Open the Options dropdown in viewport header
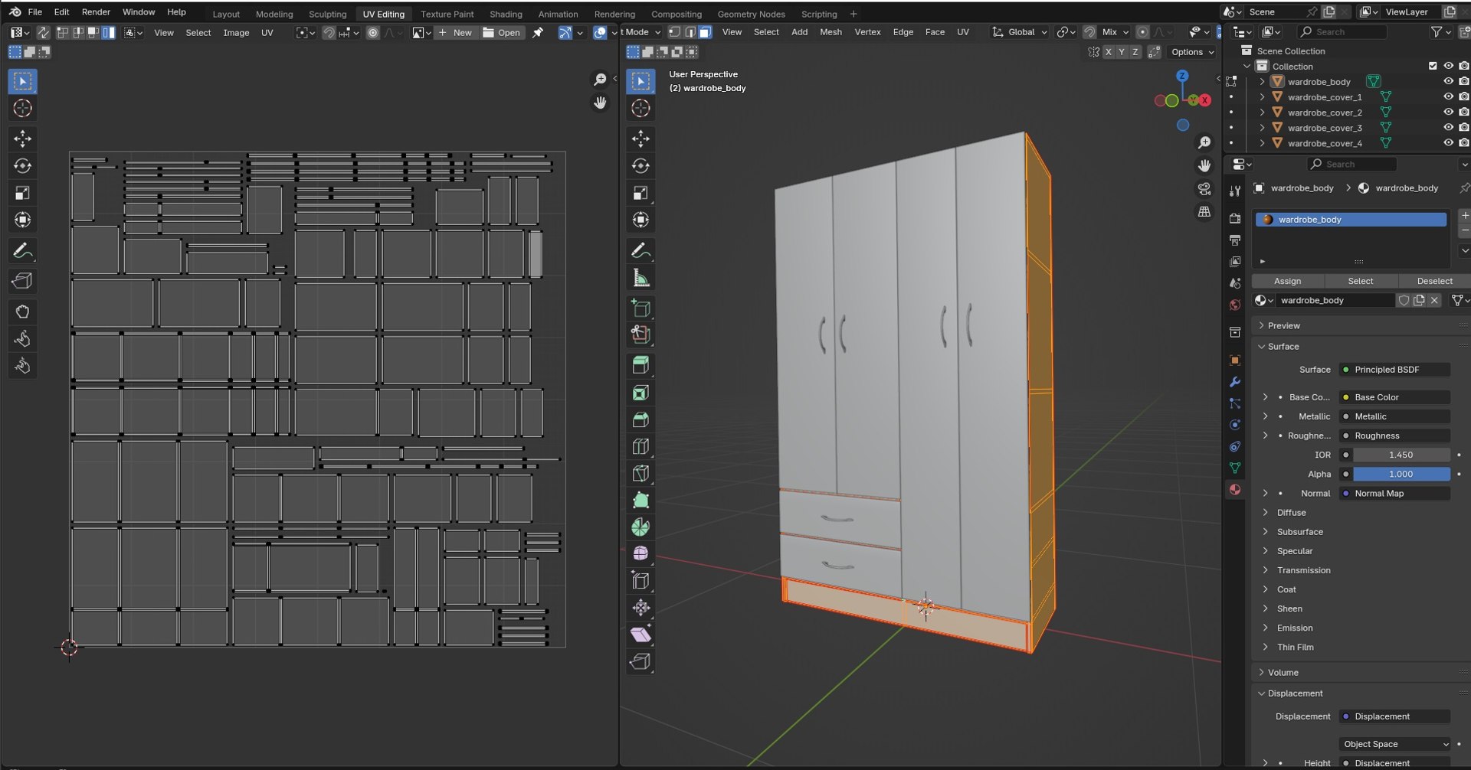Viewport: 1471px width, 770px height. (x=1192, y=52)
